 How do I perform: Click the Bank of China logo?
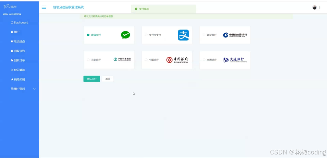pyautogui.click(x=177, y=60)
